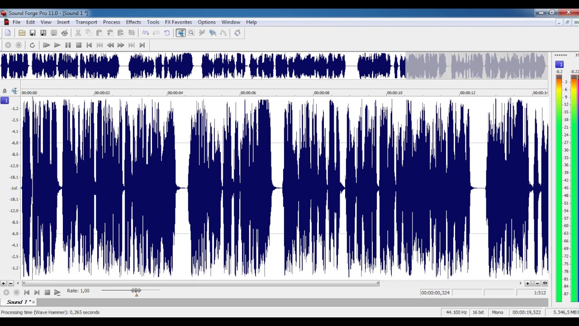Click the Save disk icon
The height and width of the screenshot is (326, 579).
pos(33,33)
